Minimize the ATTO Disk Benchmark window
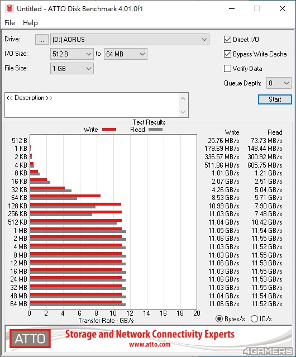This screenshot has width=296, height=357. (232, 8)
